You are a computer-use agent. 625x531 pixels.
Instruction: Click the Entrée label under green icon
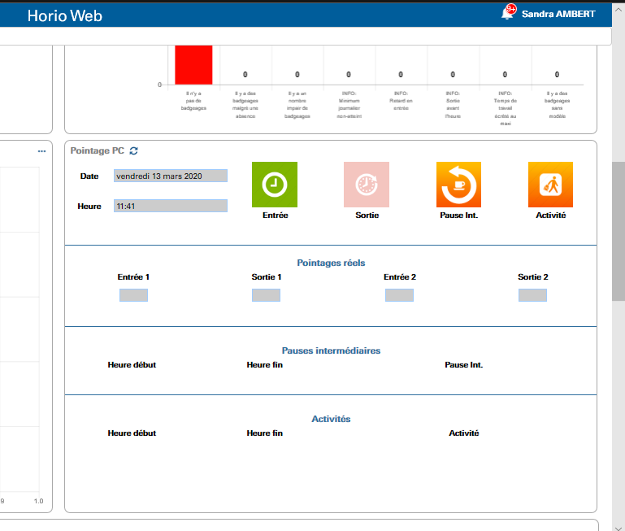click(275, 215)
